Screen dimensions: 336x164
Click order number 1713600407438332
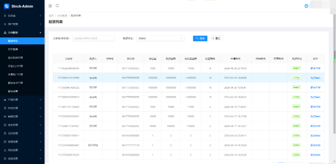coord(69,87)
